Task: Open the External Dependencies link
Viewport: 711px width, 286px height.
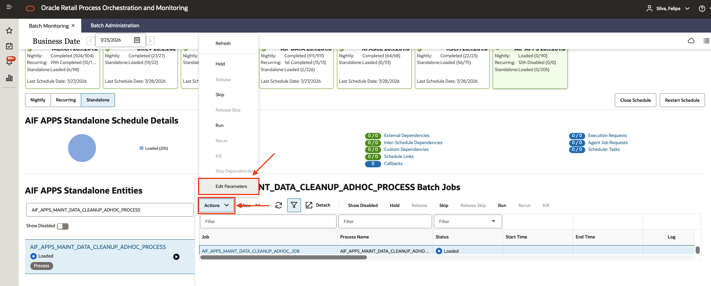Action: (x=407, y=136)
